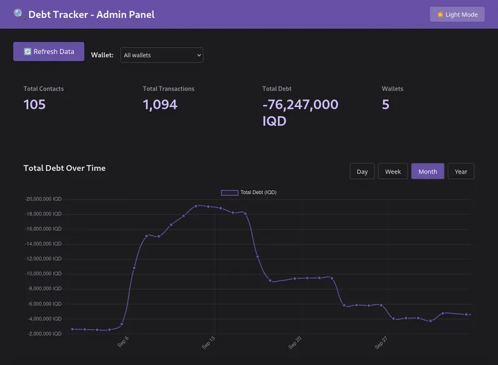Click the -6,000,000 IQD axis label
The image size is (498, 365).
click(x=44, y=304)
